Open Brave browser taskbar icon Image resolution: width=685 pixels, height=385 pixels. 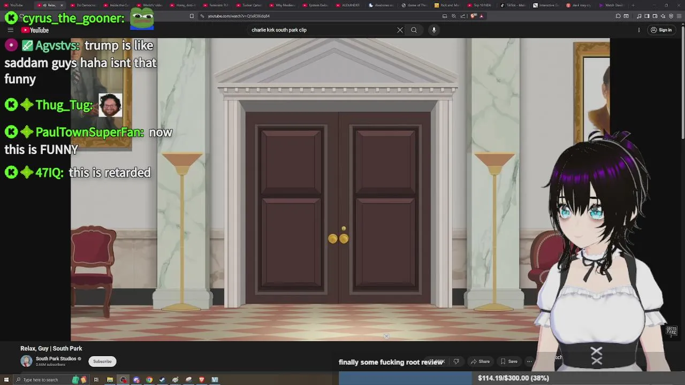point(202,380)
